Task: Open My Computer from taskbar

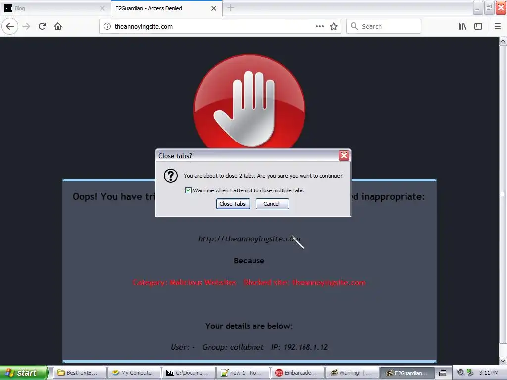Action: click(134, 373)
